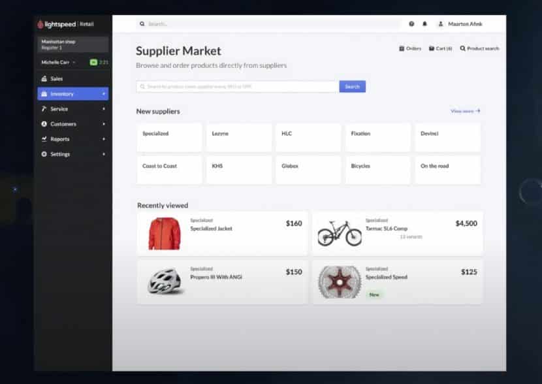The image size is (542, 384).
Task: Click the green clock-in badge icon
Action: [93, 62]
